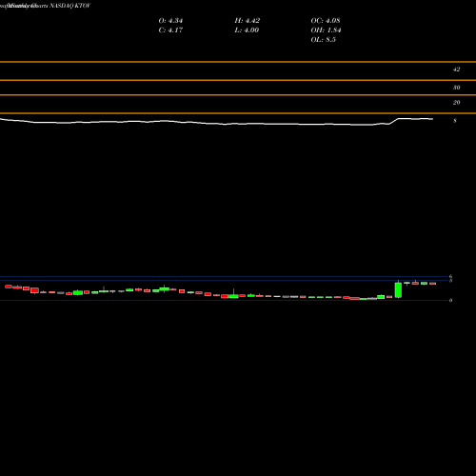
Task: Click the OC: 4.08 statistic
Action: [x=326, y=21]
